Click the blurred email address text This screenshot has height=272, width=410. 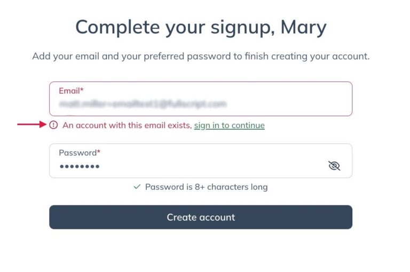coord(143,103)
